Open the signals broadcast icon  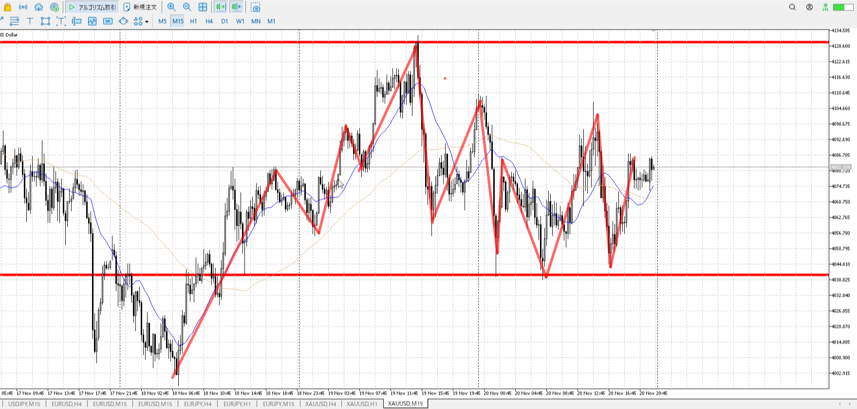[x=23, y=7]
